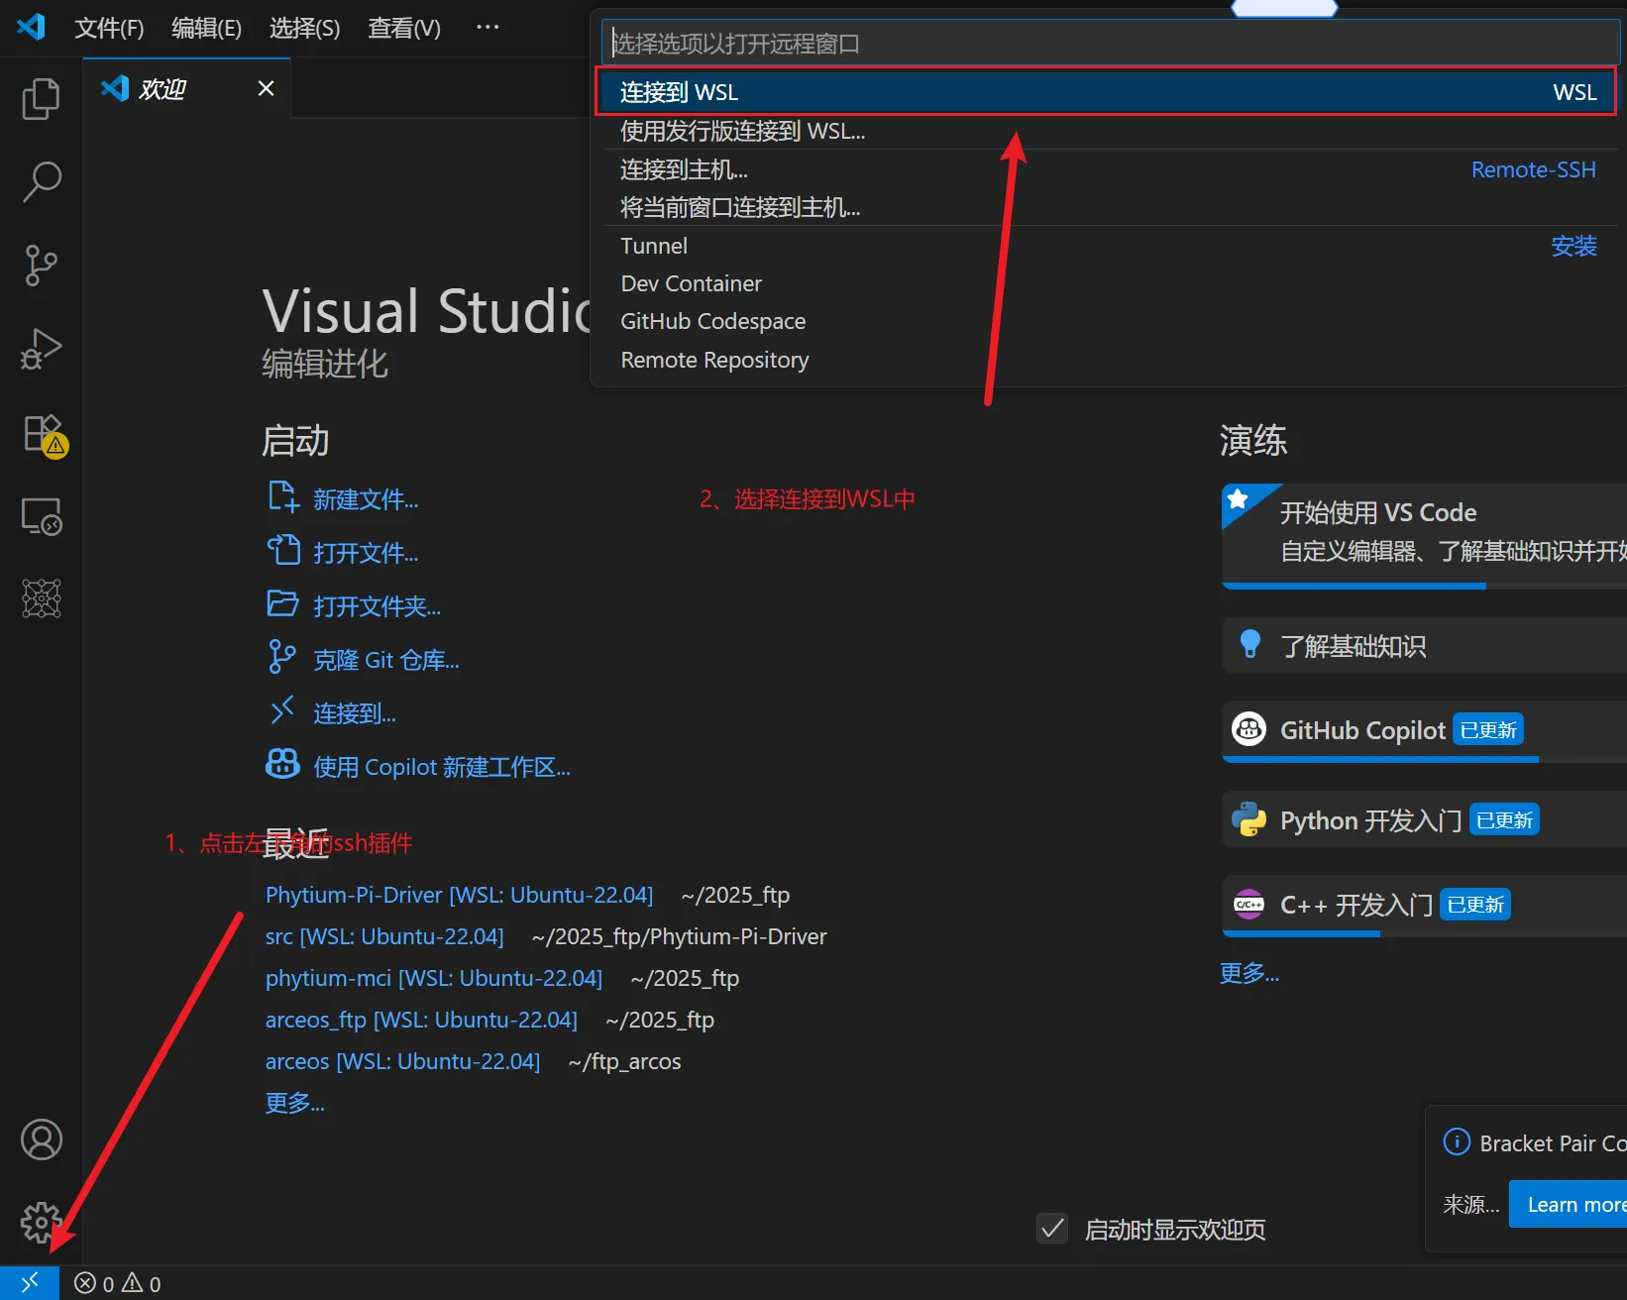This screenshot has height=1300, width=1627.
Task: Open the 查看(V) menu
Action: point(404,28)
